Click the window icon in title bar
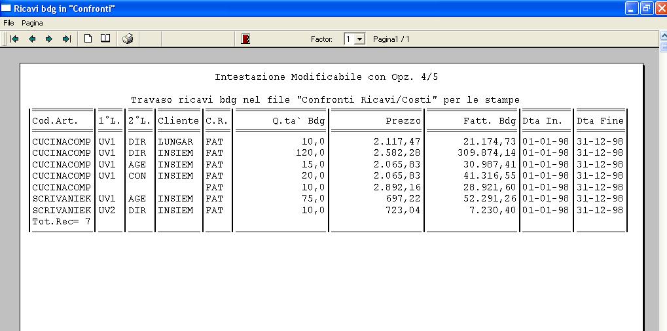This screenshot has width=667, height=331. pos(6,8)
